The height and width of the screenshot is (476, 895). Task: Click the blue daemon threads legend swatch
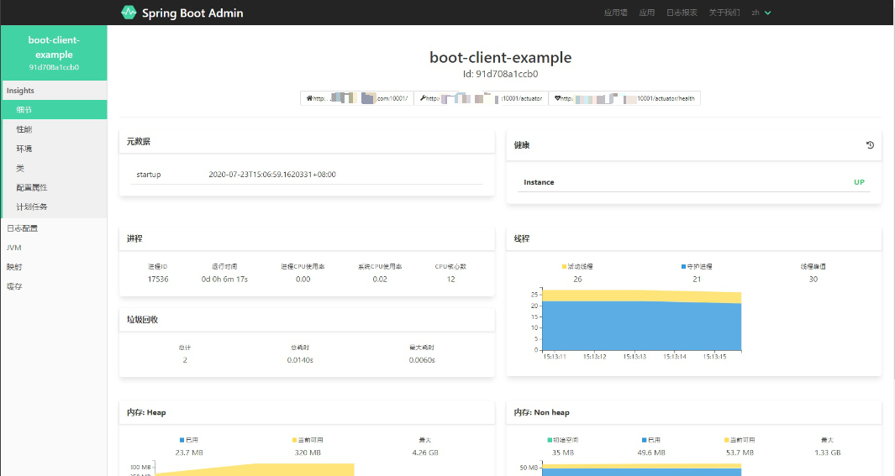(683, 266)
